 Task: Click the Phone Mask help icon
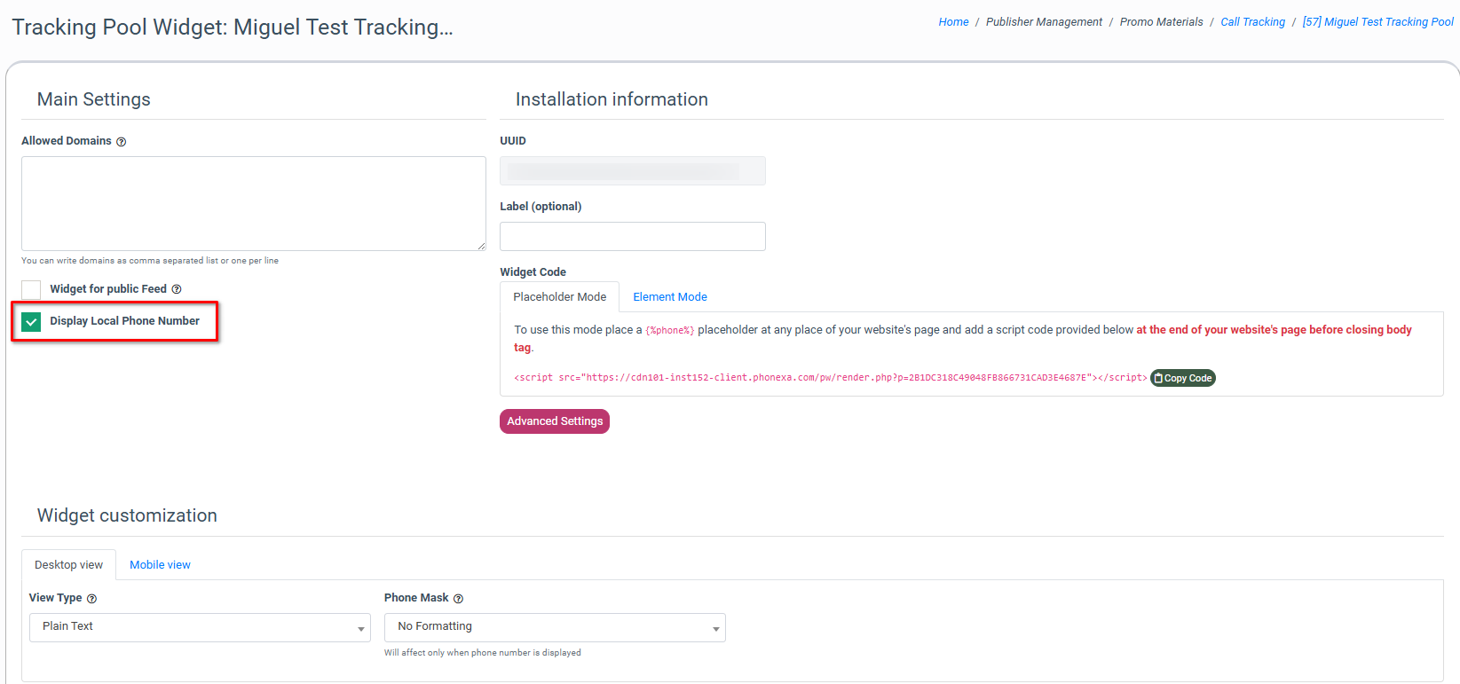point(458,599)
